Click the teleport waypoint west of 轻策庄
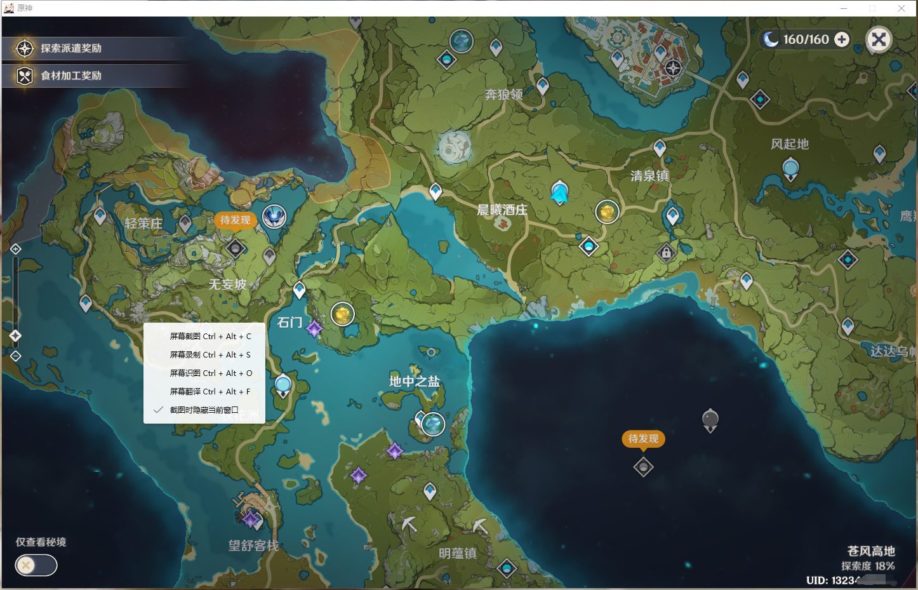 [100, 216]
